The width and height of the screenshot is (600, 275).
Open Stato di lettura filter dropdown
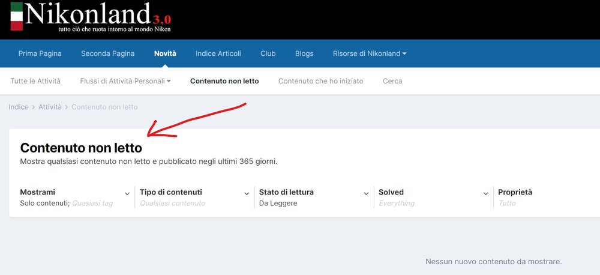(x=314, y=198)
